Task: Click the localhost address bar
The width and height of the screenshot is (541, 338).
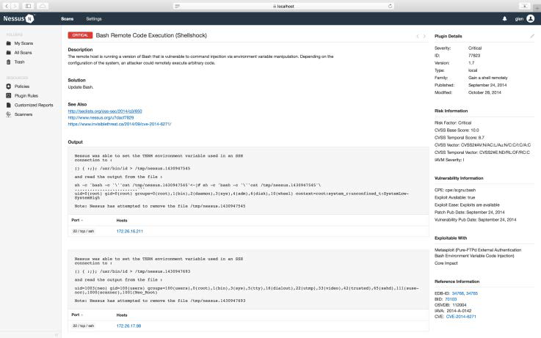Action: [283, 6]
